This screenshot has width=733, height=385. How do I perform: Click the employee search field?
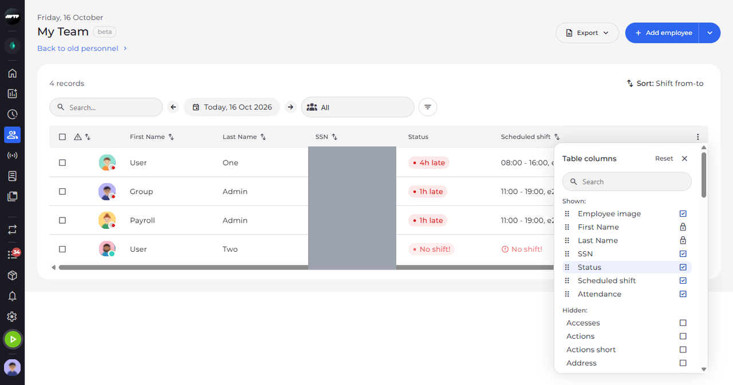(x=106, y=107)
